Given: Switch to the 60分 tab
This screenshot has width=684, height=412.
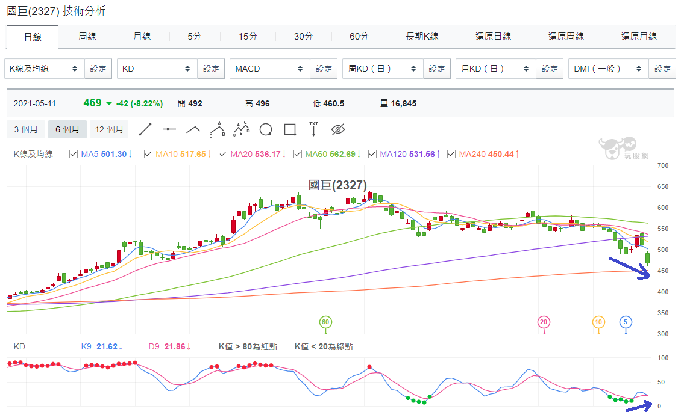Looking at the screenshot, I should [359, 37].
